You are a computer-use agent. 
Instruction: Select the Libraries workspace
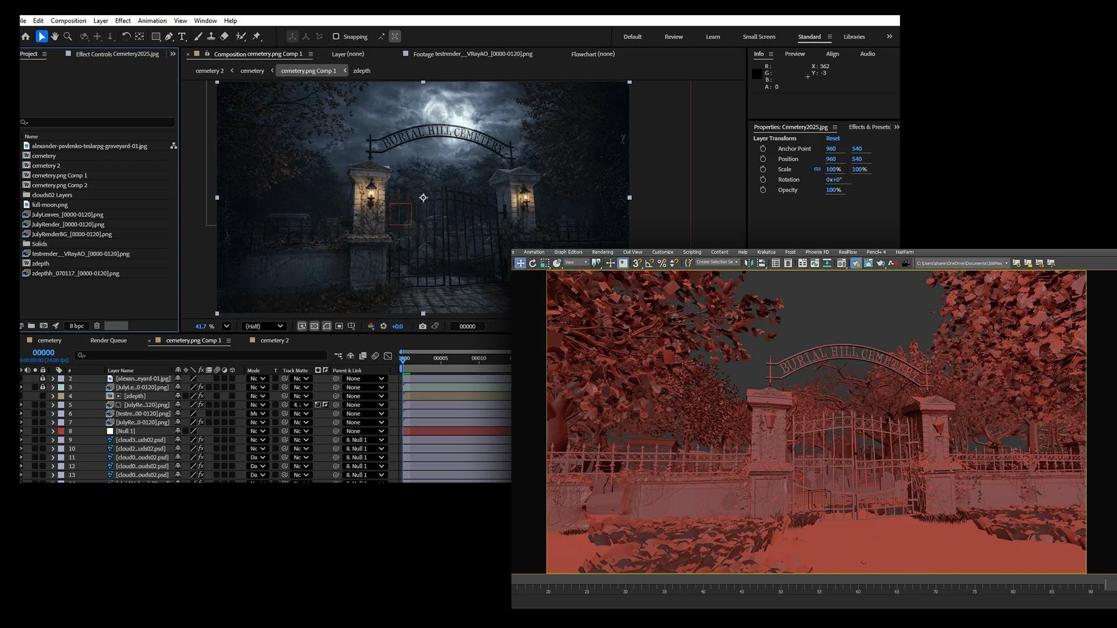[x=854, y=37]
